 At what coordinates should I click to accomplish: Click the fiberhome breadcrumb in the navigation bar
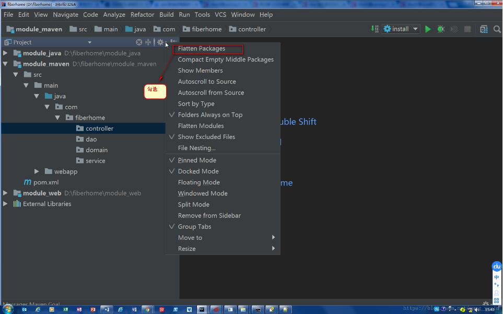pyautogui.click(x=202, y=29)
